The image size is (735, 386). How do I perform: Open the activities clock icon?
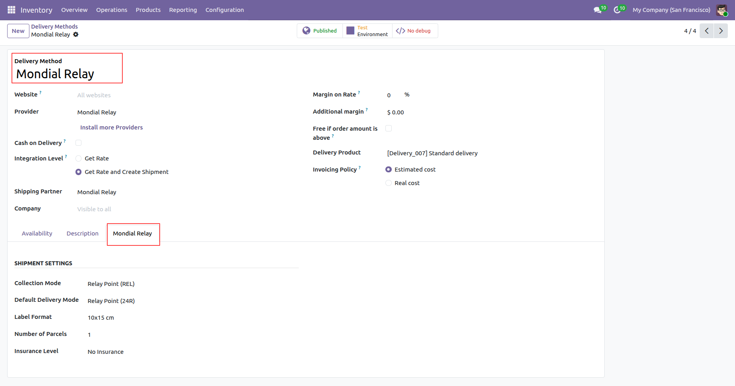(x=617, y=10)
